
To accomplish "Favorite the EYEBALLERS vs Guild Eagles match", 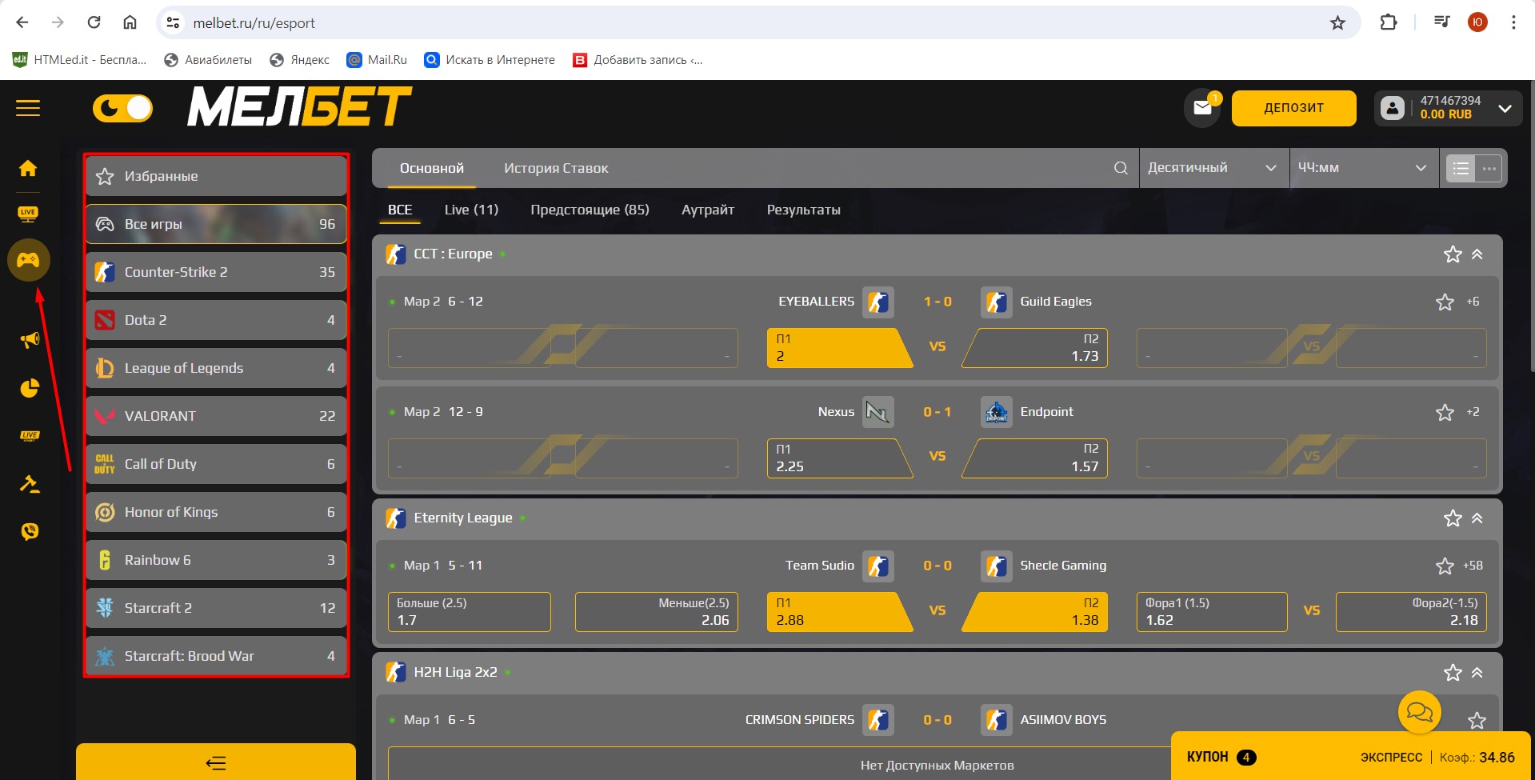I will point(1445,302).
